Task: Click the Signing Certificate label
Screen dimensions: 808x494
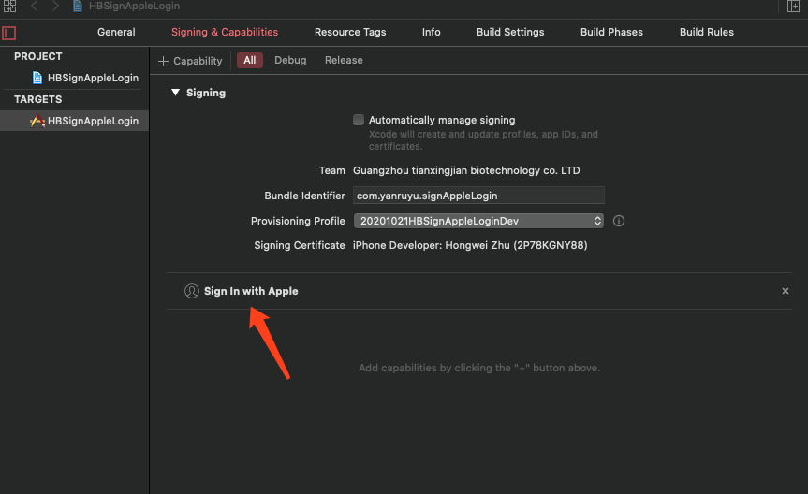Action: click(300, 245)
